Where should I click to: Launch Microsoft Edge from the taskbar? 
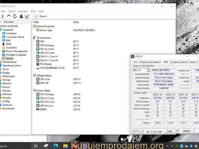tap(56, 146)
